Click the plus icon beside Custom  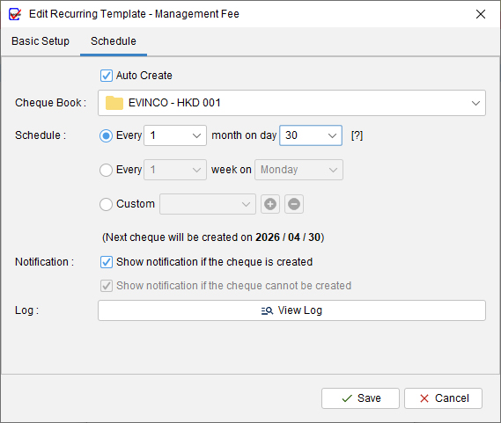pyautogui.click(x=270, y=204)
